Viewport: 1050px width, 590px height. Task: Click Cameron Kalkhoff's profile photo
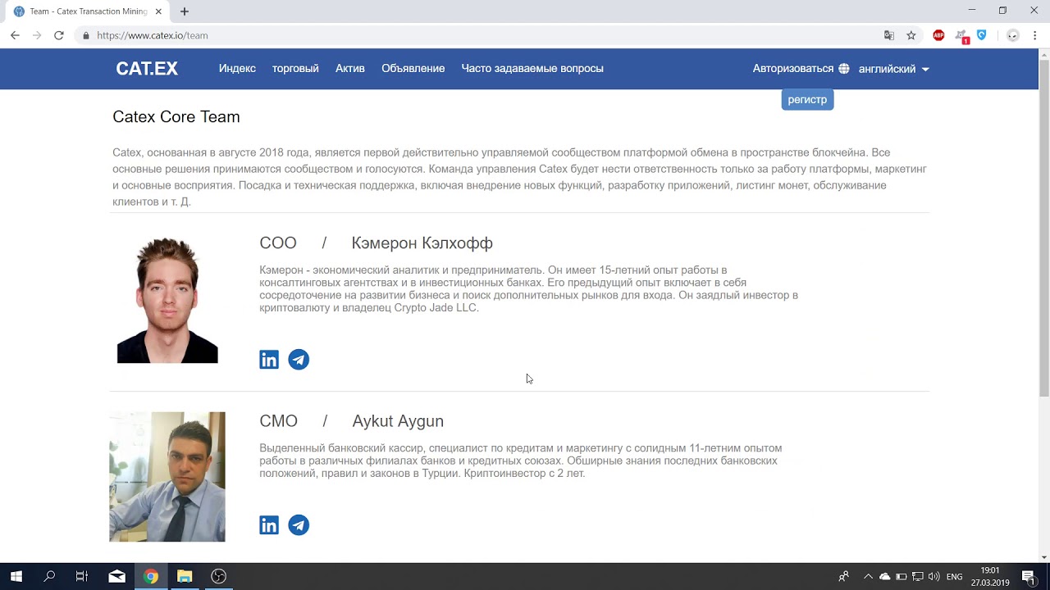(x=167, y=299)
